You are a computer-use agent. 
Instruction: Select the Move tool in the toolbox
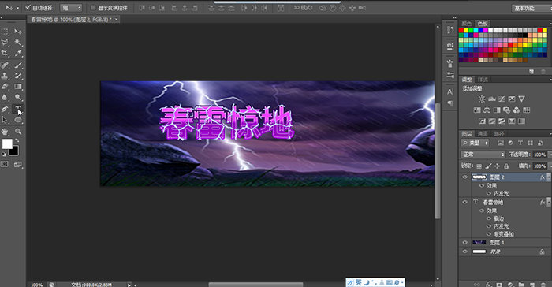point(18,32)
